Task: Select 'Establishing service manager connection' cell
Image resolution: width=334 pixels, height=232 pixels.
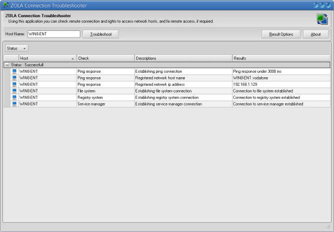Action: [x=183, y=104]
